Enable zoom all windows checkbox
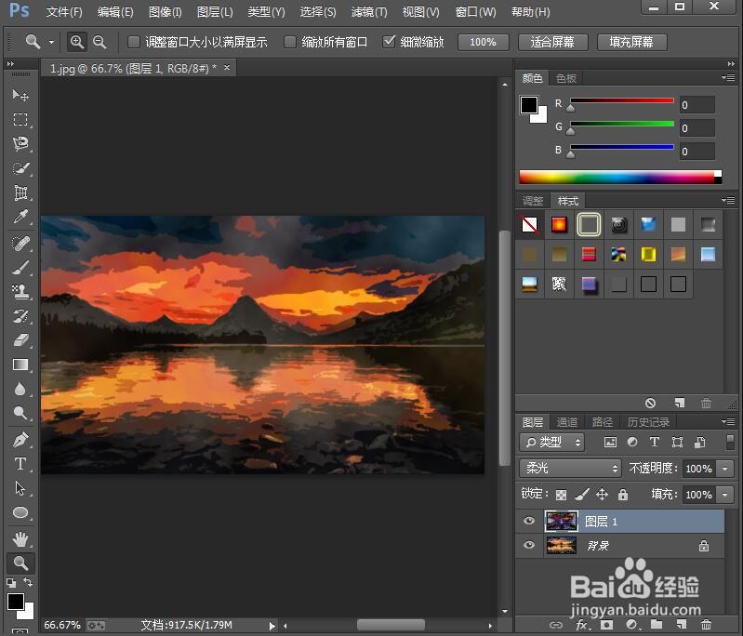Viewport: 743px width, 636px height. (289, 42)
